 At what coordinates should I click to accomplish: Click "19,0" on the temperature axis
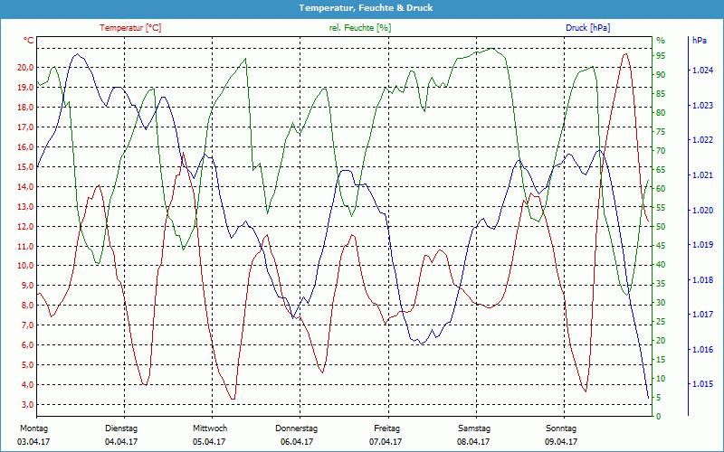pyautogui.click(x=25, y=87)
